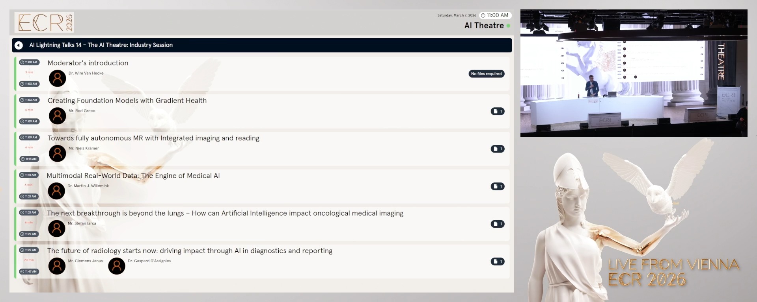
Task: Open Moderator's introduction session entry
Action: (88, 63)
